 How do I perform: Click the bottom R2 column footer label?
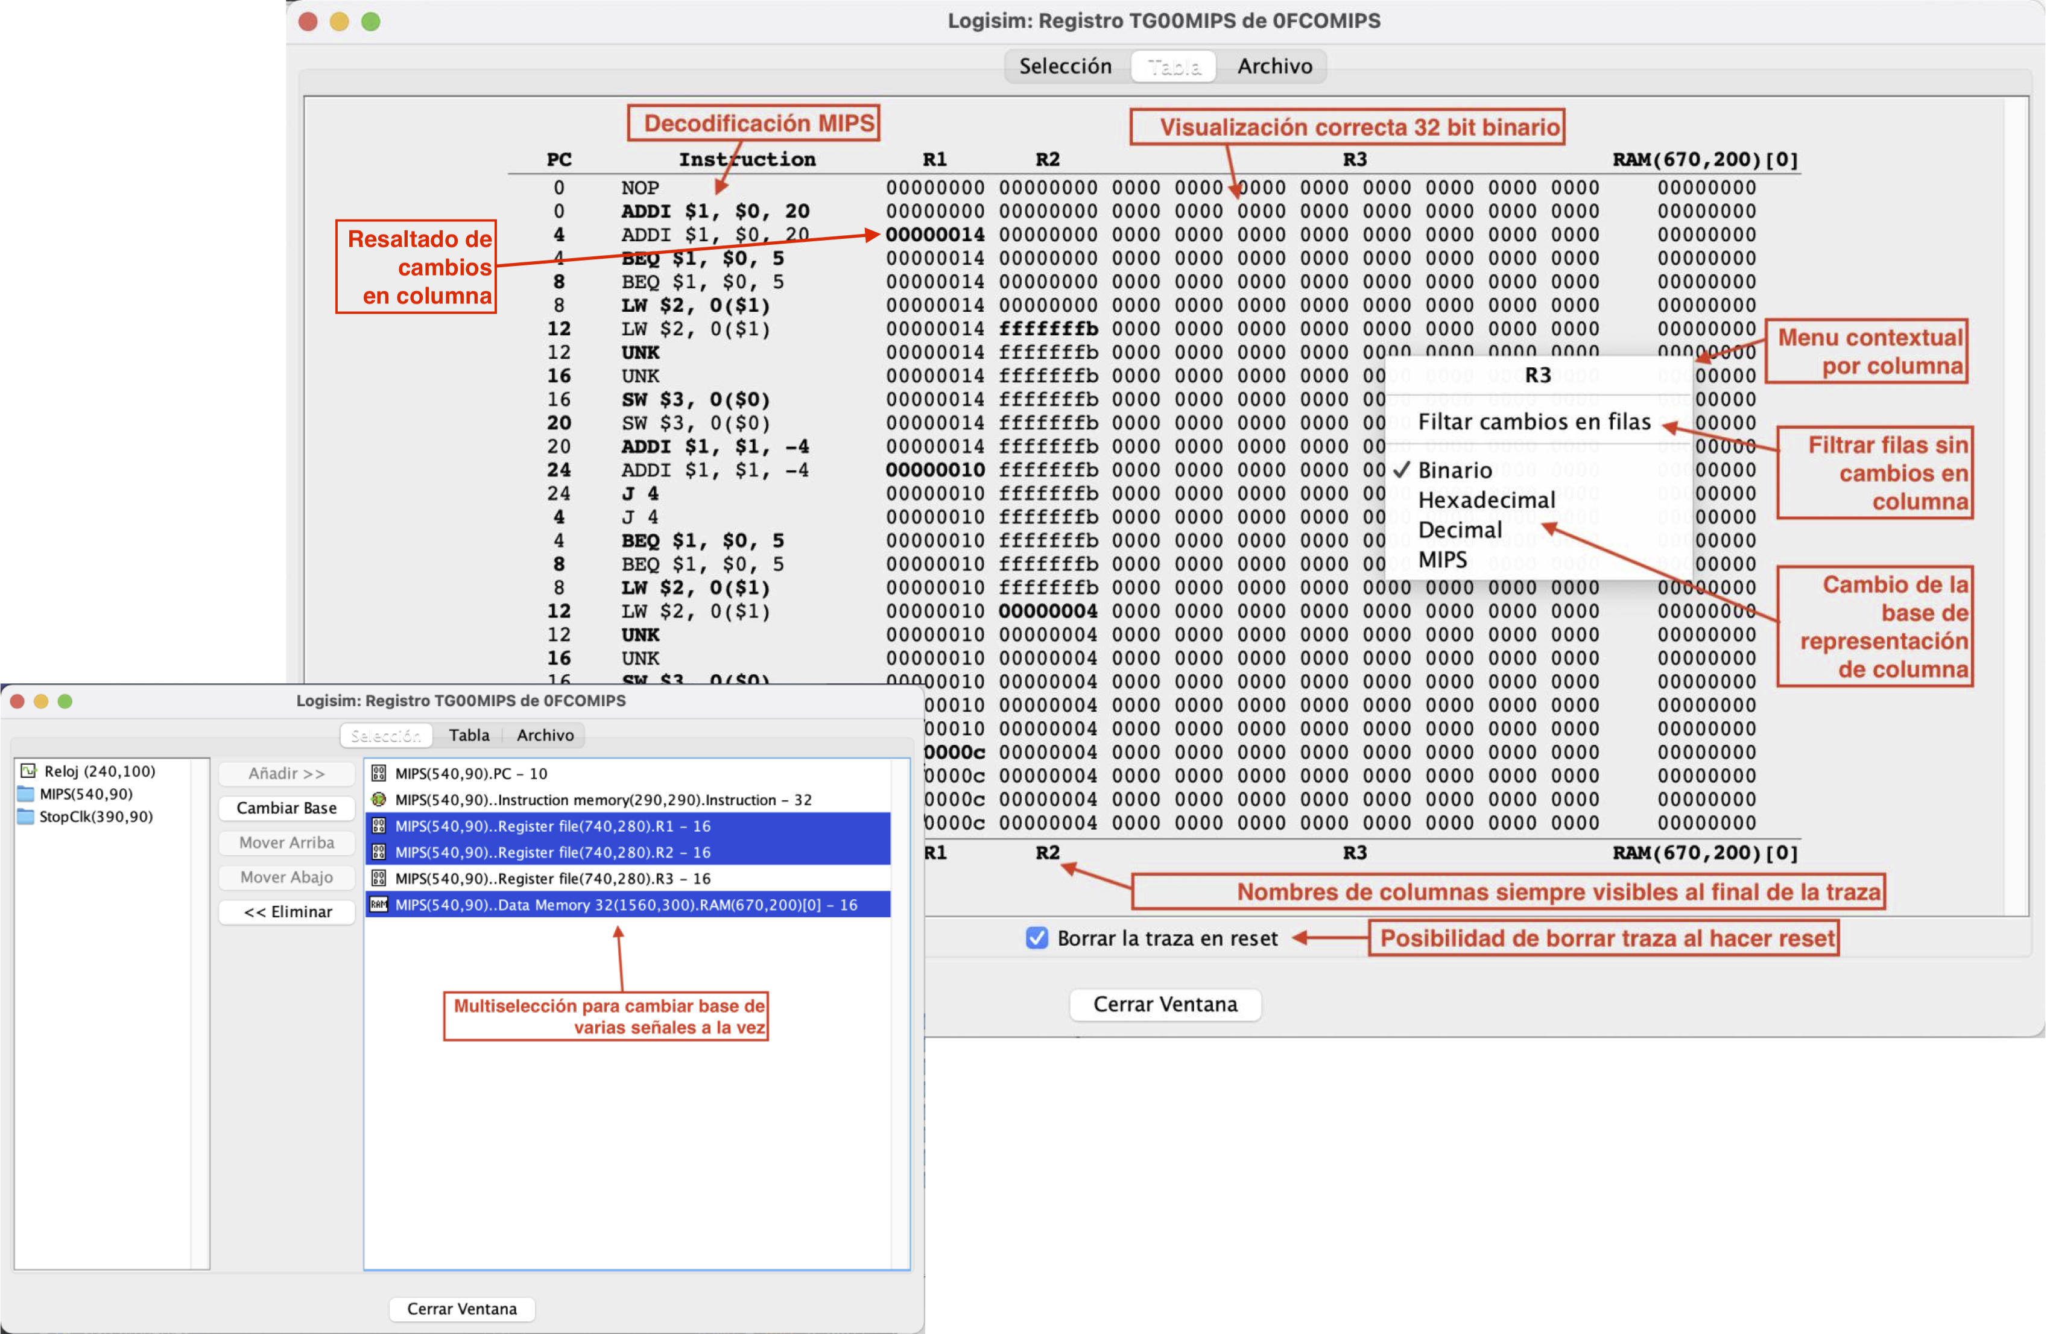coord(1048,852)
